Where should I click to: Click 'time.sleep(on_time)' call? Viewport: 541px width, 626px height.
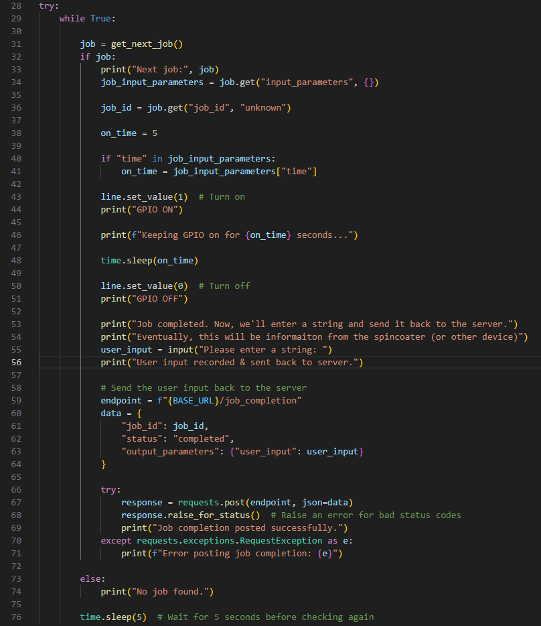pyautogui.click(x=149, y=261)
